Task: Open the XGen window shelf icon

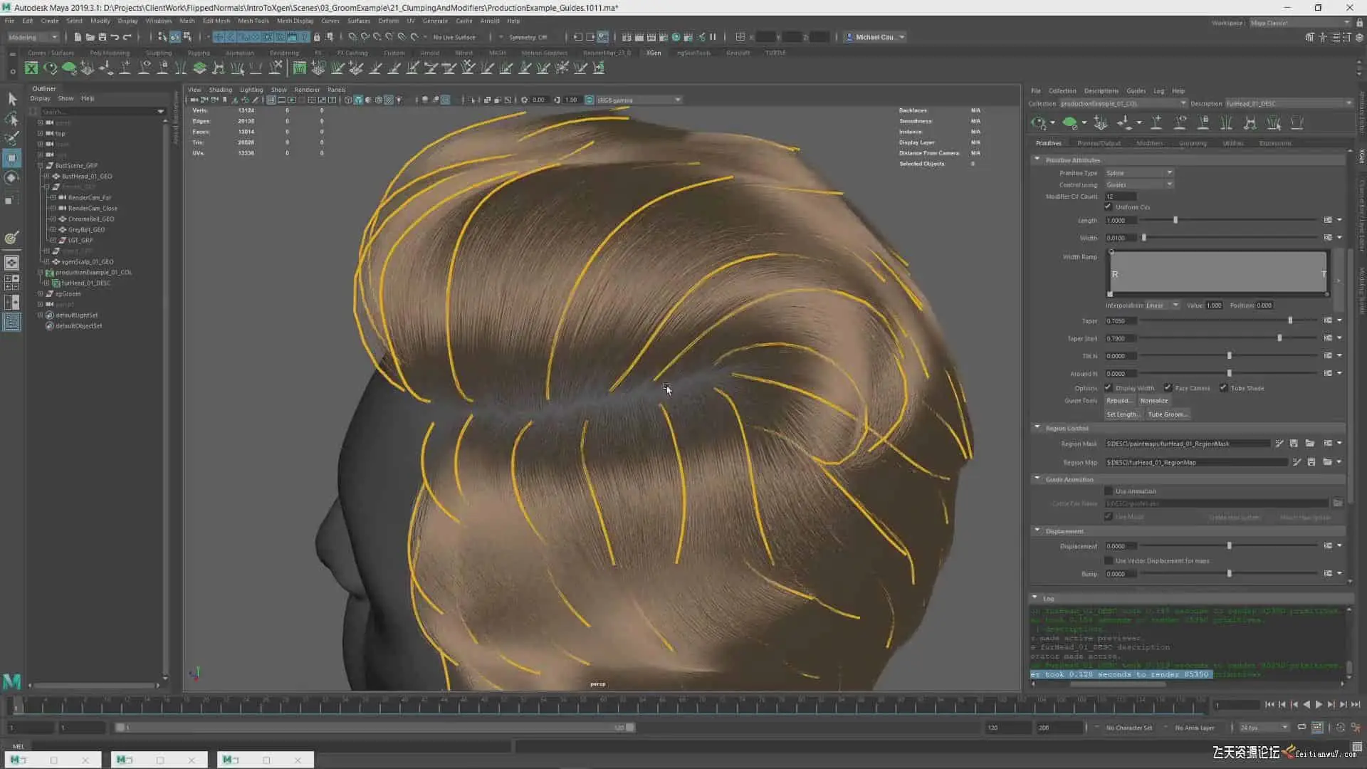Action: (31, 68)
